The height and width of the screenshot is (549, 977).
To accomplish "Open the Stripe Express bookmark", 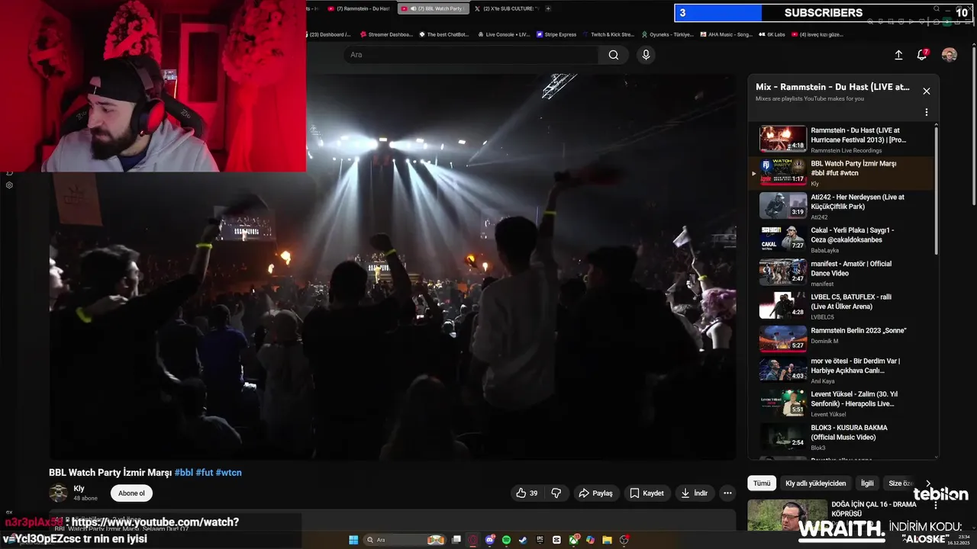I will (556, 34).
